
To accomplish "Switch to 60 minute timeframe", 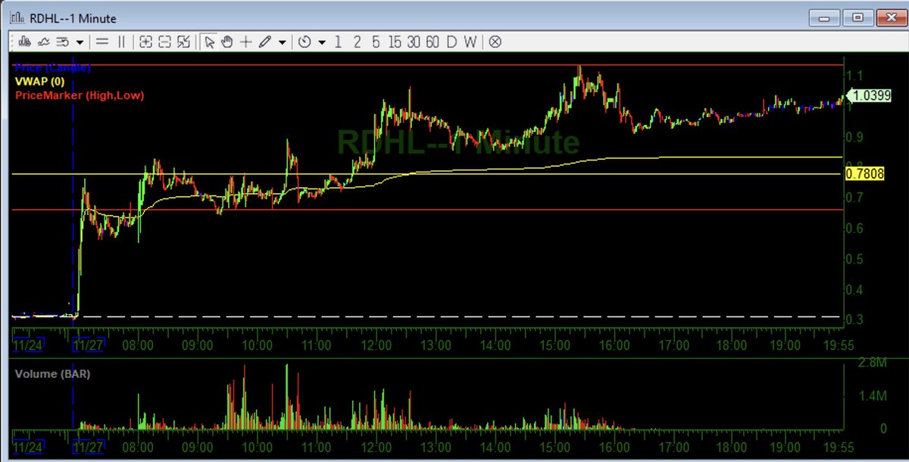I will 433,42.
